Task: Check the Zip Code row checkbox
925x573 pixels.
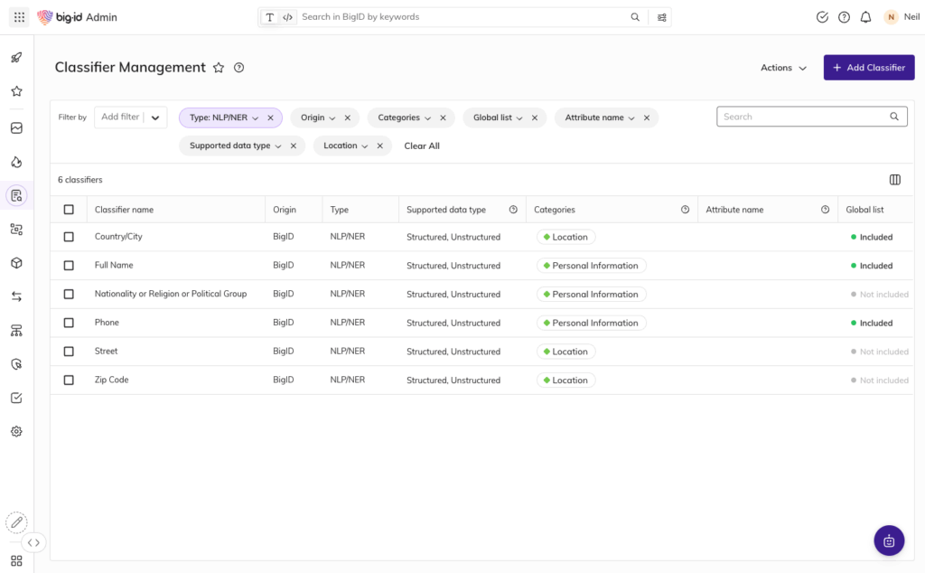Action: [x=69, y=380]
